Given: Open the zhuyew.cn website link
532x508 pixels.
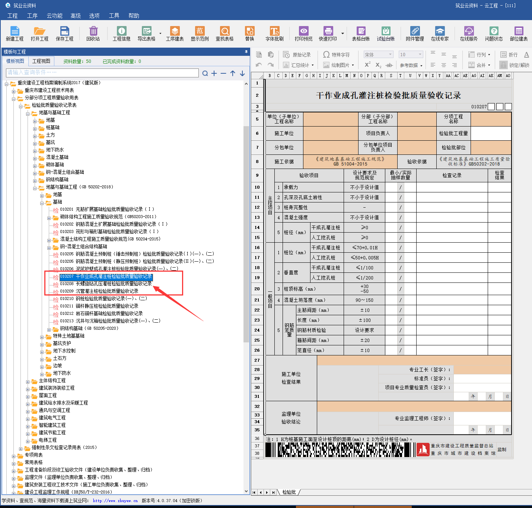Looking at the screenshot, I should (115, 501).
